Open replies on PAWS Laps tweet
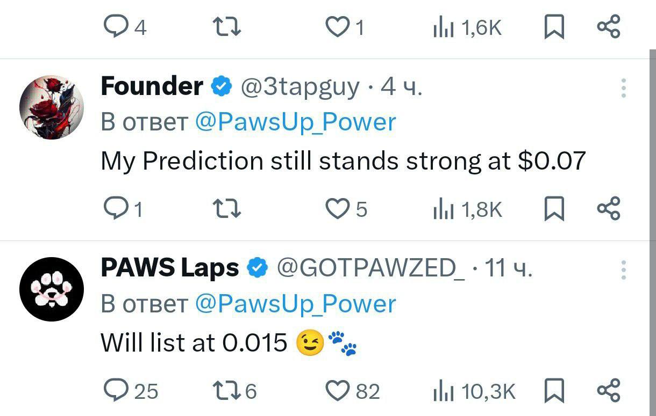656x416 pixels. [x=113, y=391]
